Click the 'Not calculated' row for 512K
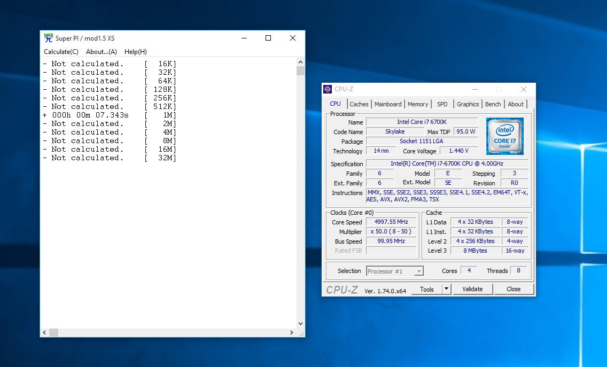This screenshot has height=367, width=607. (x=110, y=106)
